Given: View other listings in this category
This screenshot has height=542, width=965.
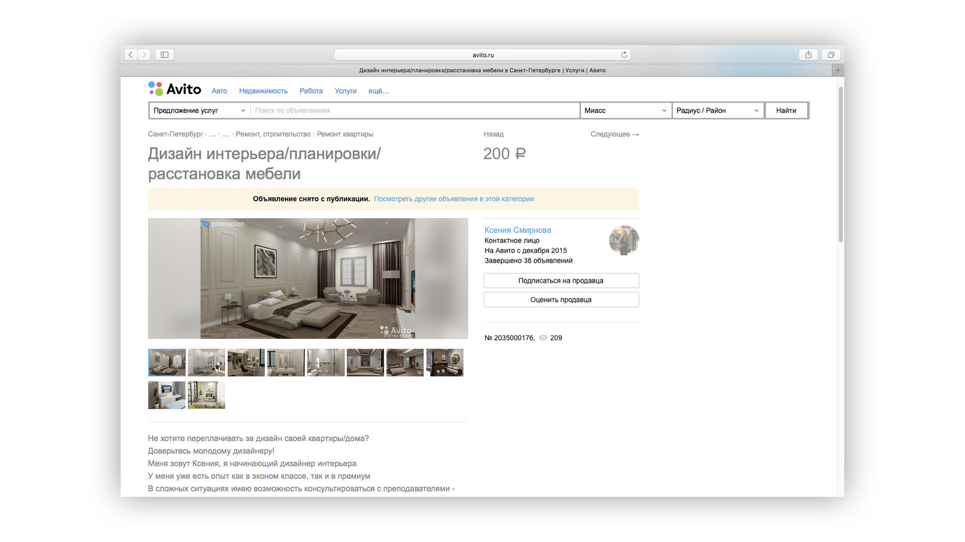Looking at the screenshot, I should [454, 199].
